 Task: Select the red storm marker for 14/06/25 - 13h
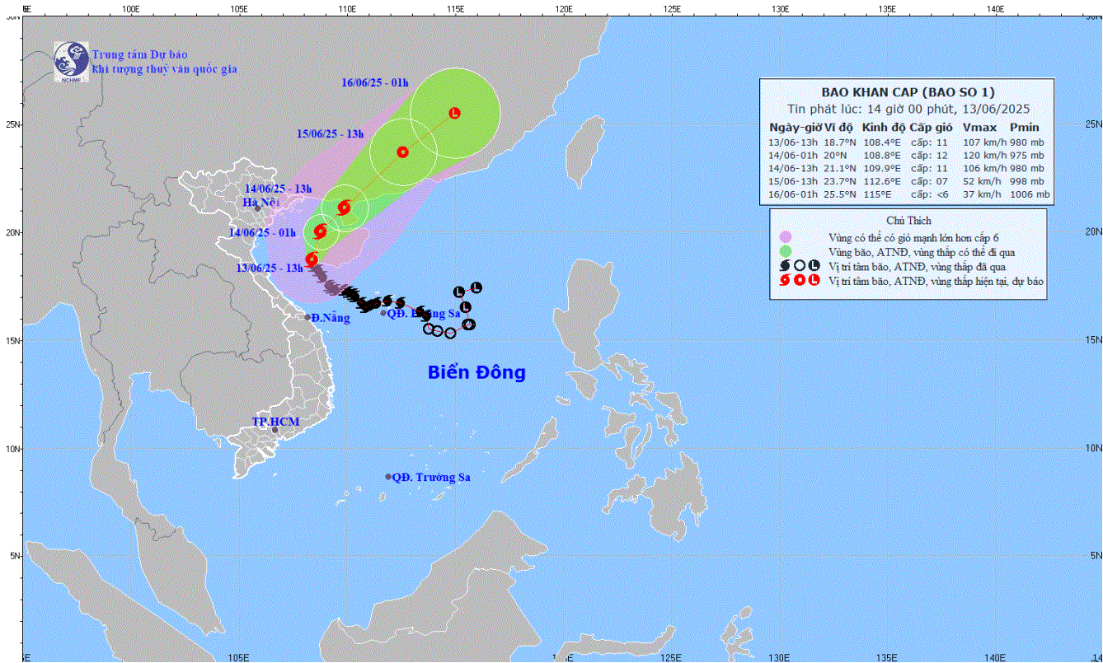[344, 208]
